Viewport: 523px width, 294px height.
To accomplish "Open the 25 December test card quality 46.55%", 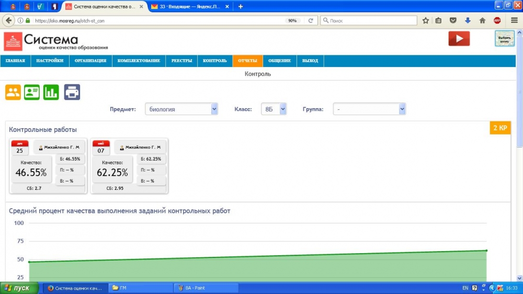I will (48, 166).
